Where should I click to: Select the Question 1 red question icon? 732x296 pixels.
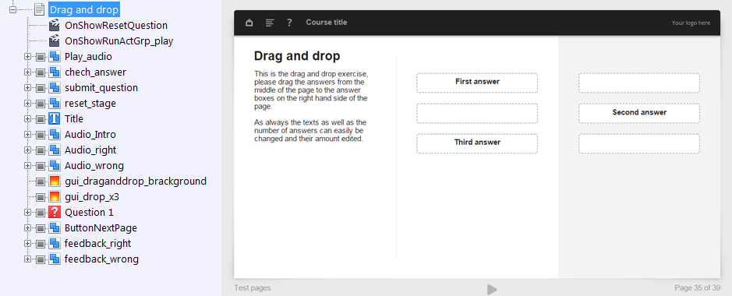55,213
